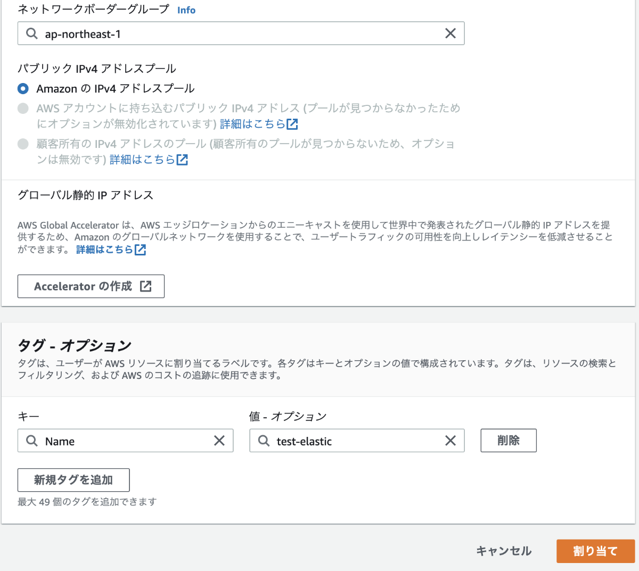Click キャンセル to cancel allocation
Viewport: 639px width, 571px height.
(504, 551)
